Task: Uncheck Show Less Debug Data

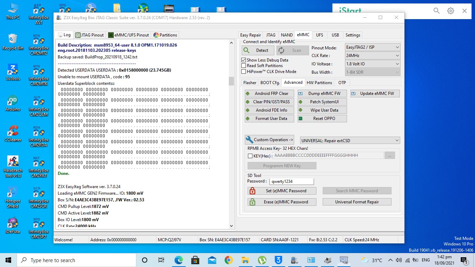Action: coord(244,60)
